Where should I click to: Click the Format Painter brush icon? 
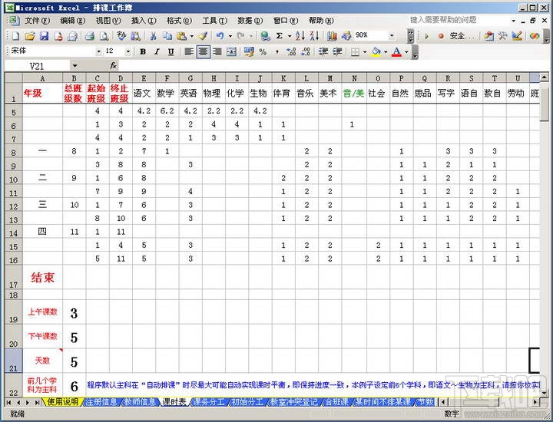point(203,36)
